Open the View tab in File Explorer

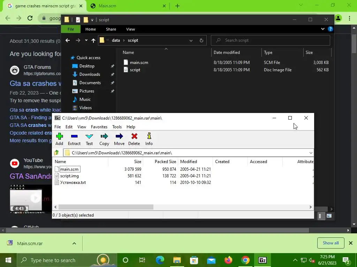pyautogui.click(x=130, y=29)
